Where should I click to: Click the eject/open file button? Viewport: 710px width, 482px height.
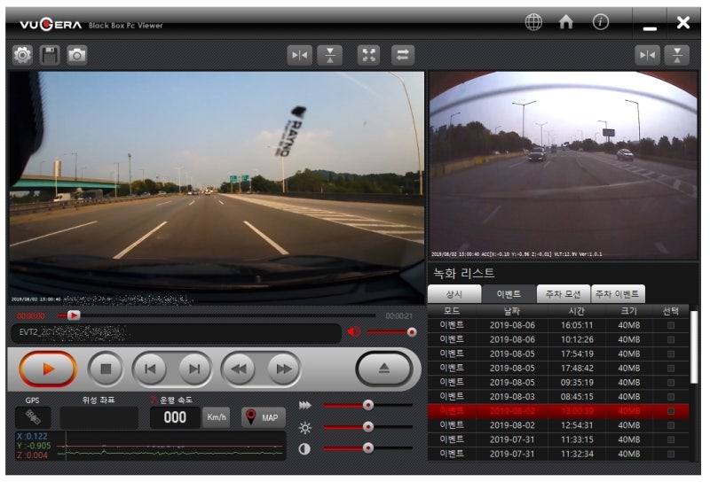coord(384,368)
